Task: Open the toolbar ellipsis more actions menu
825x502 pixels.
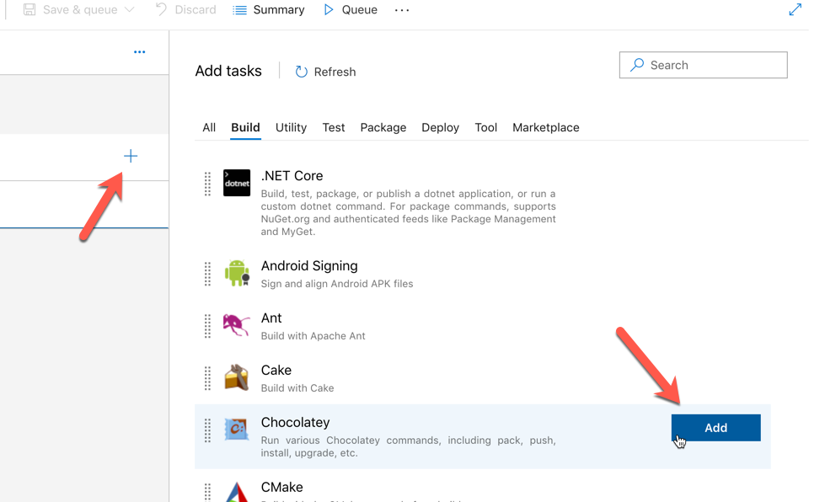Action: (x=402, y=10)
